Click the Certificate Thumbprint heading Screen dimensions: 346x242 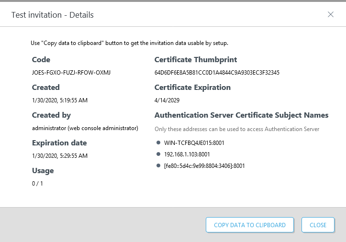pyautogui.click(x=195, y=60)
